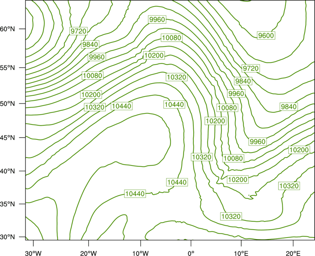Select the 60°N latitude axis label

click(7, 29)
